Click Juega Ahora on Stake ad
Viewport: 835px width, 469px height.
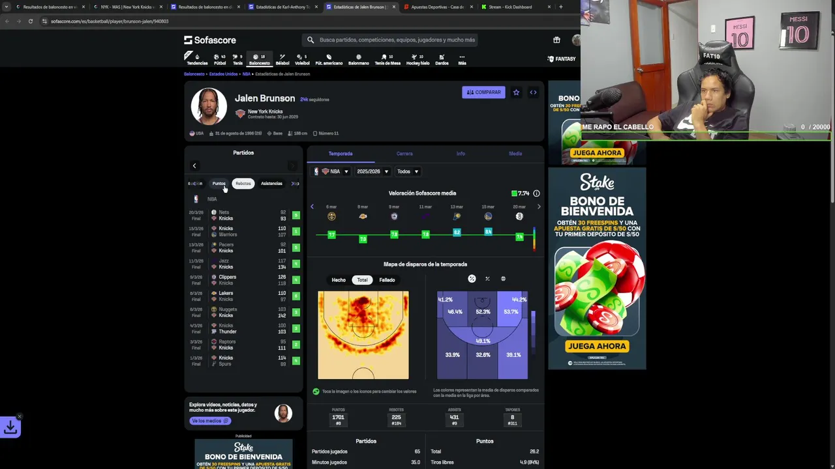597,346
